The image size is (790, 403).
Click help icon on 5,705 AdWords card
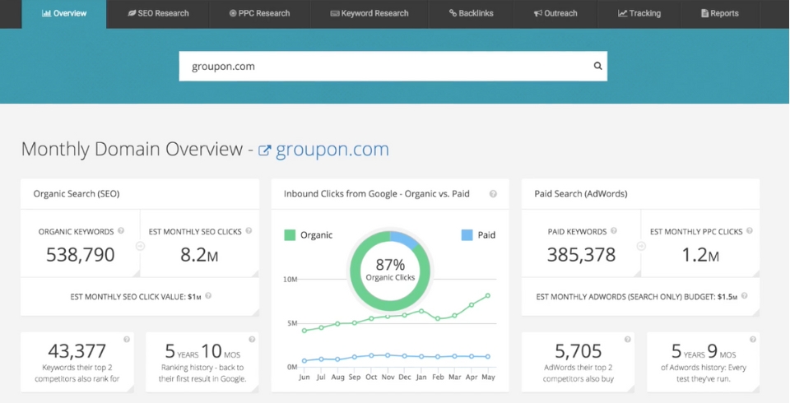pyautogui.click(x=627, y=340)
